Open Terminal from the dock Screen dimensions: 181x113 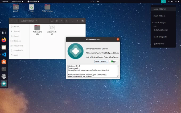[x=4, y=69]
